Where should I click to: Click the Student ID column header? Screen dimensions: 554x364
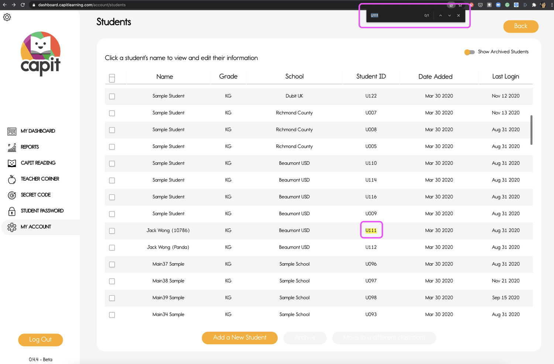(371, 76)
